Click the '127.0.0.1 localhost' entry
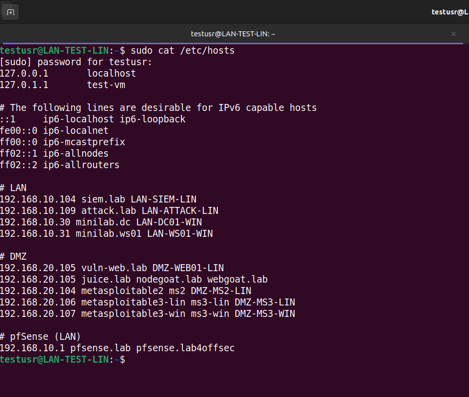The image size is (469, 397). [x=68, y=74]
